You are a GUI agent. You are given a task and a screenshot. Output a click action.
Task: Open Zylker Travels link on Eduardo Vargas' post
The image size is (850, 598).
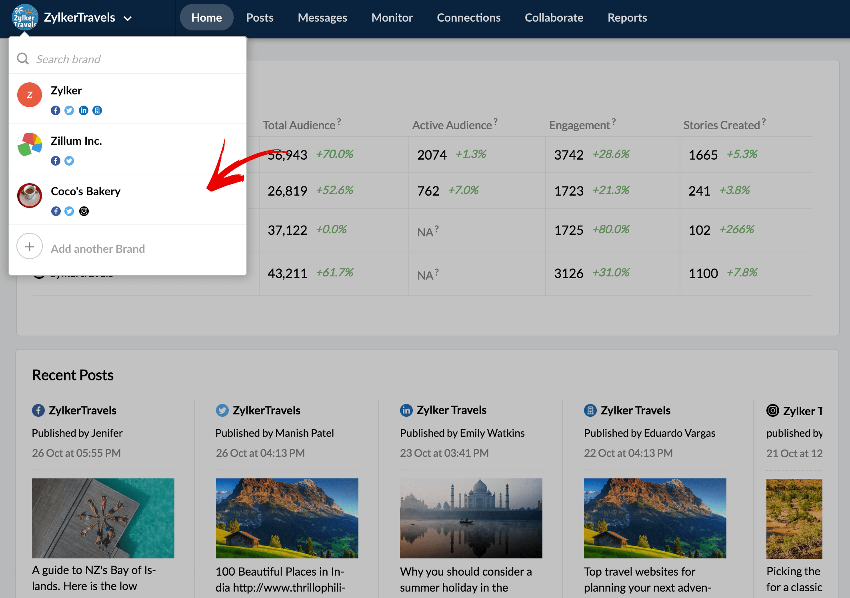pyautogui.click(x=636, y=410)
